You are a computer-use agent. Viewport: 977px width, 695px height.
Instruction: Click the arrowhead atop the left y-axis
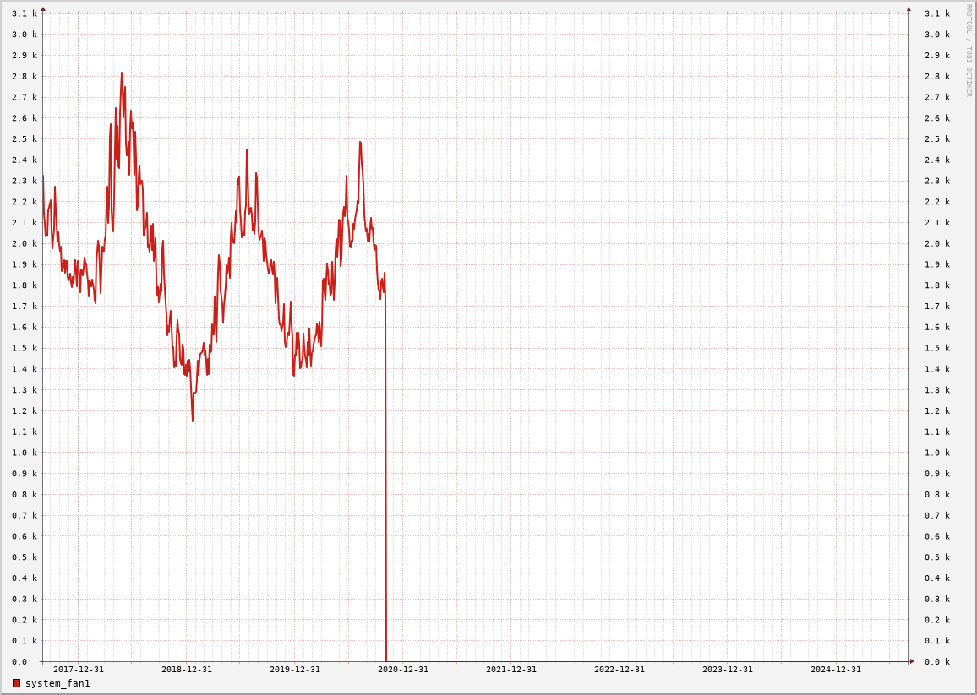pos(43,9)
